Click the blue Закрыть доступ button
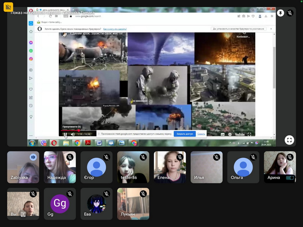This screenshot has width=303, height=227. pyautogui.click(x=184, y=134)
